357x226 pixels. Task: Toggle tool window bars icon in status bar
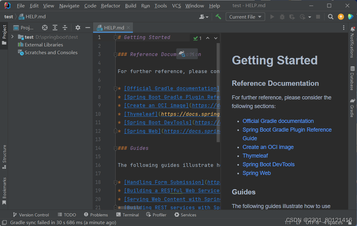pos(4,222)
